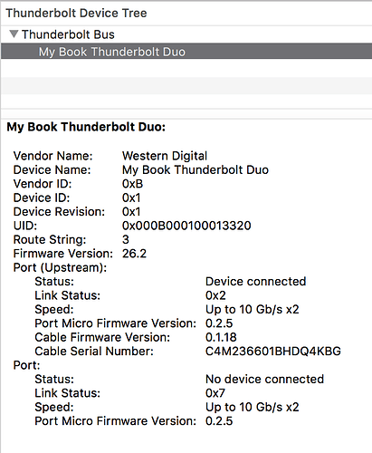Screen dimensions: 372x453
Task: Click the Cable Firmware Version value 0.1.18
Action: click(x=221, y=337)
